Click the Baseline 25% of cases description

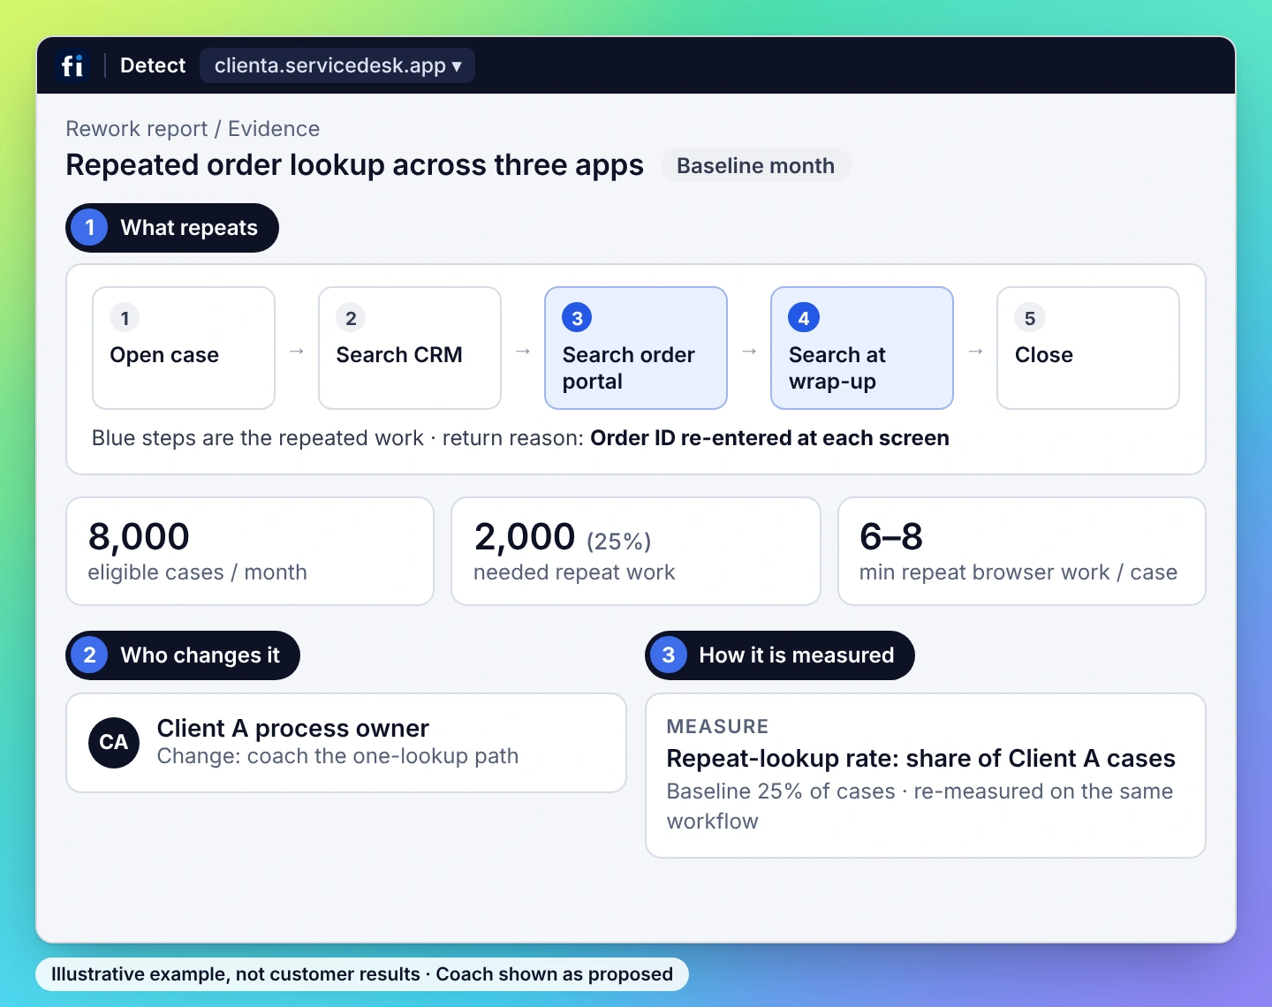pyautogui.click(x=920, y=806)
